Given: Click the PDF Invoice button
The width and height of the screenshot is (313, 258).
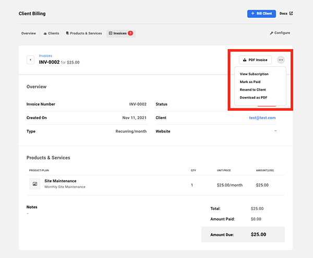Looking at the screenshot, I should [x=255, y=60].
